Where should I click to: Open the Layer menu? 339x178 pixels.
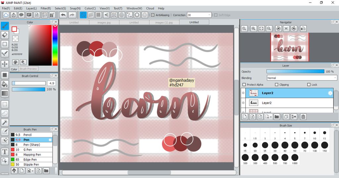31,8
